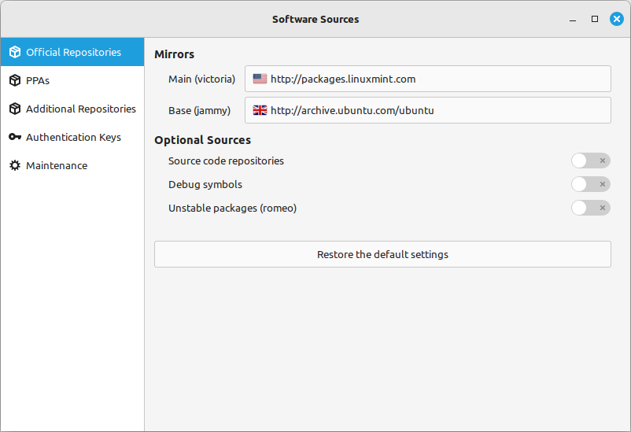Select the Maintenance section

pos(57,166)
